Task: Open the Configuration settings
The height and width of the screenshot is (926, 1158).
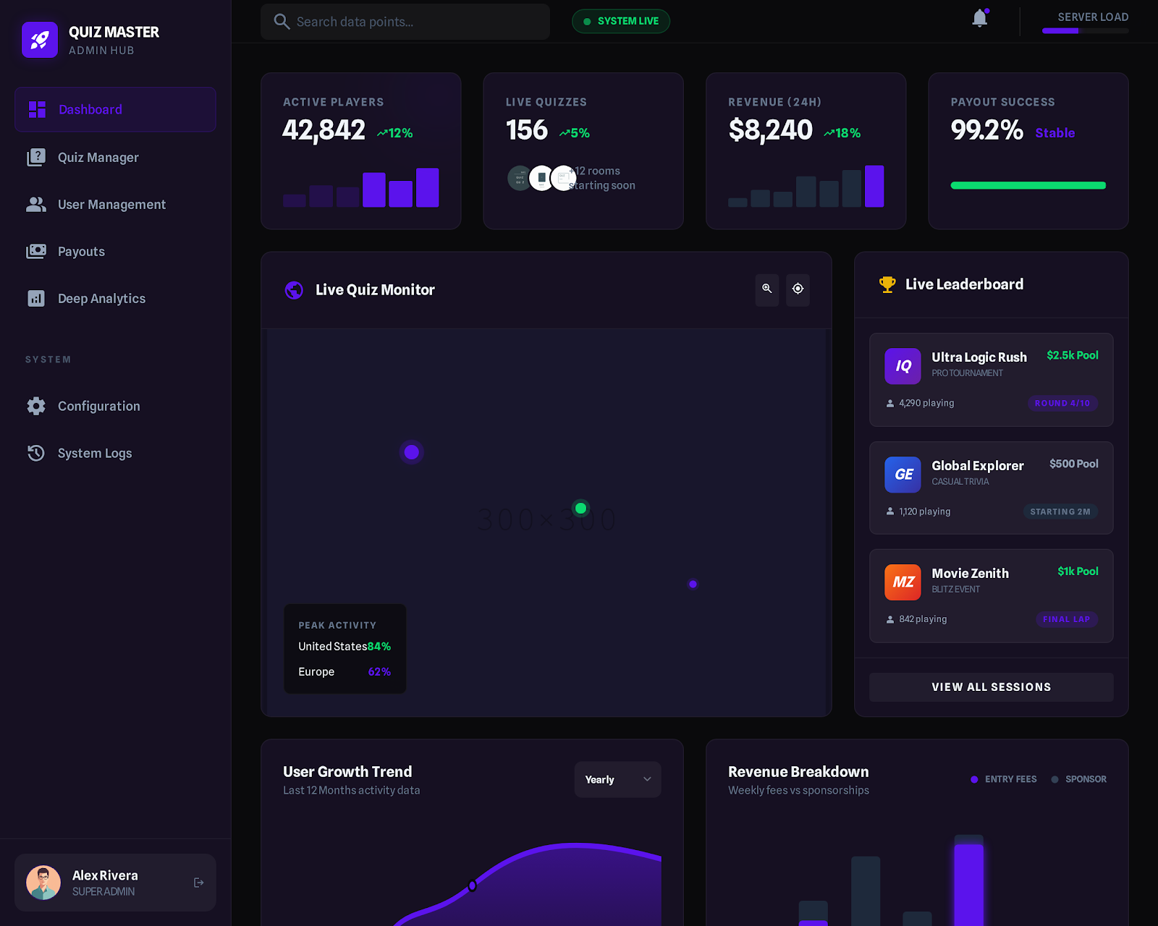Action: click(x=98, y=406)
